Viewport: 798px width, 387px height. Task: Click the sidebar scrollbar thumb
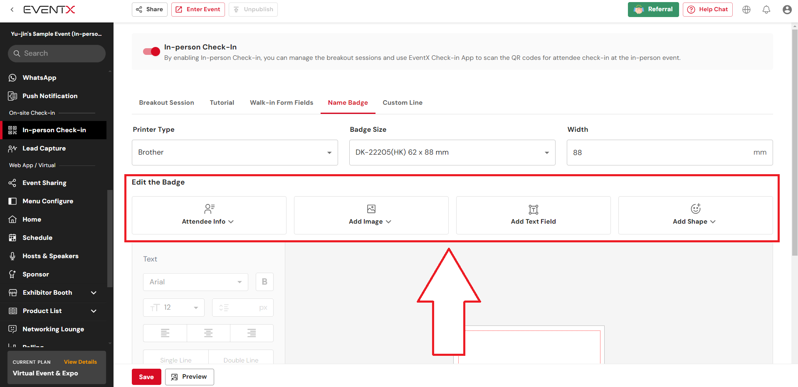click(x=110, y=238)
